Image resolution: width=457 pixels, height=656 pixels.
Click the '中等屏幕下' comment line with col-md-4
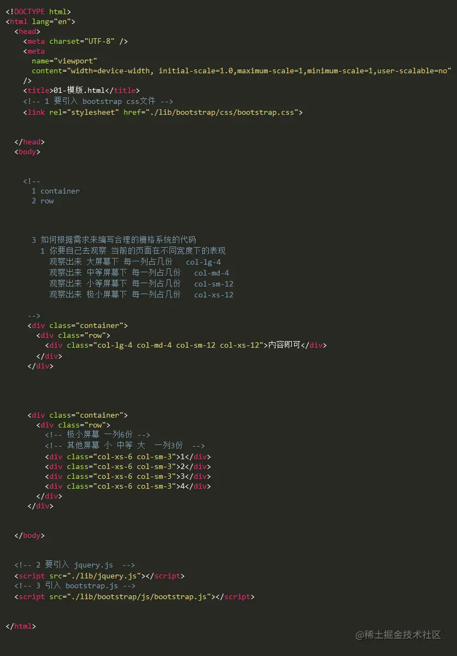point(139,272)
